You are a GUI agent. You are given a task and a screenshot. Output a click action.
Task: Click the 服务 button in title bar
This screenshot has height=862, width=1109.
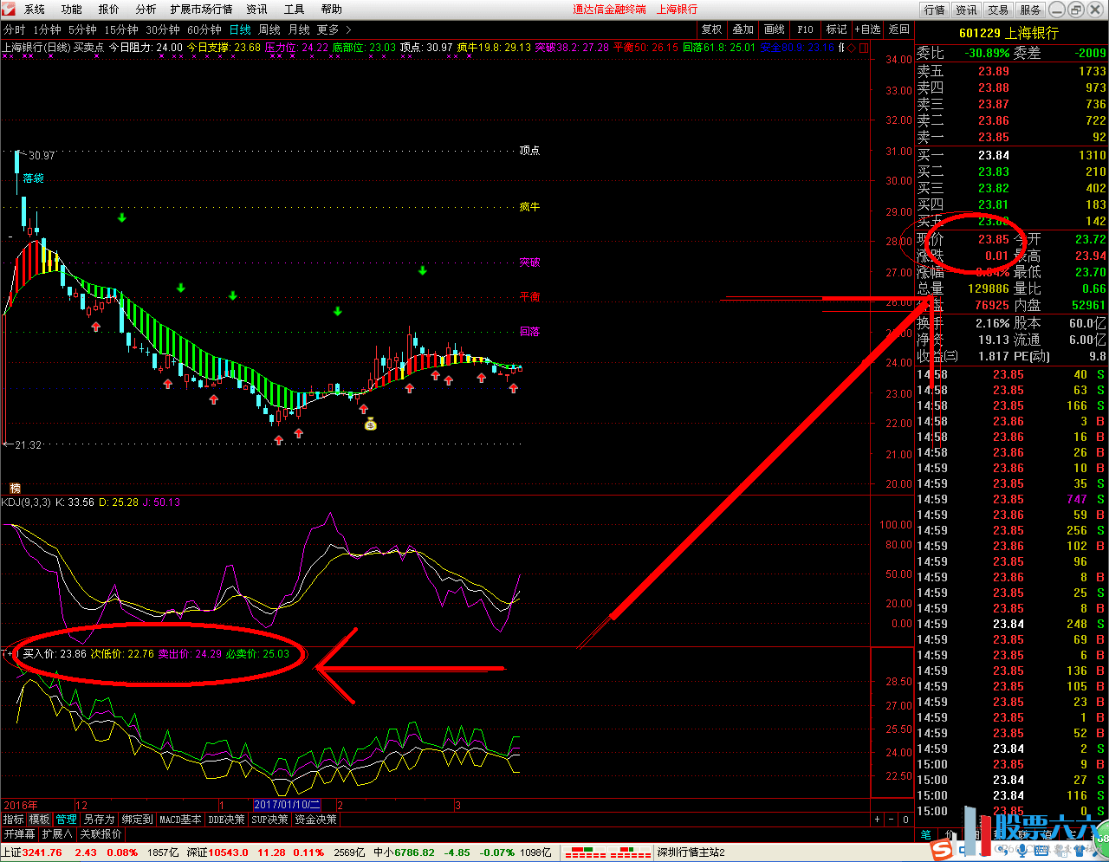pyautogui.click(x=1030, y=10)
